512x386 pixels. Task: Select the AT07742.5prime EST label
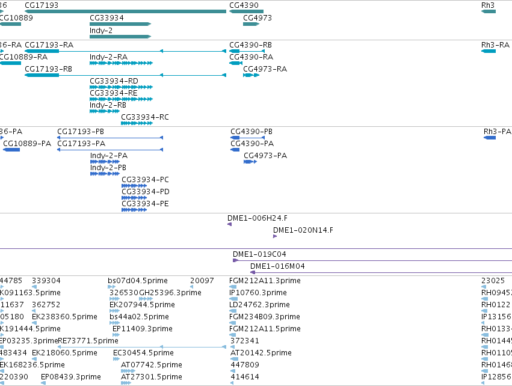click(x=152, y=365)
